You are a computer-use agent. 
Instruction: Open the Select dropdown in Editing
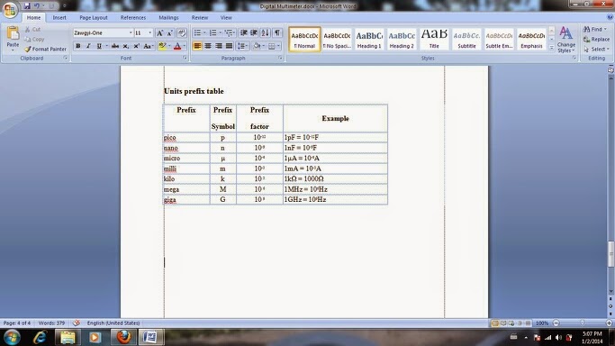pos(596,49)
